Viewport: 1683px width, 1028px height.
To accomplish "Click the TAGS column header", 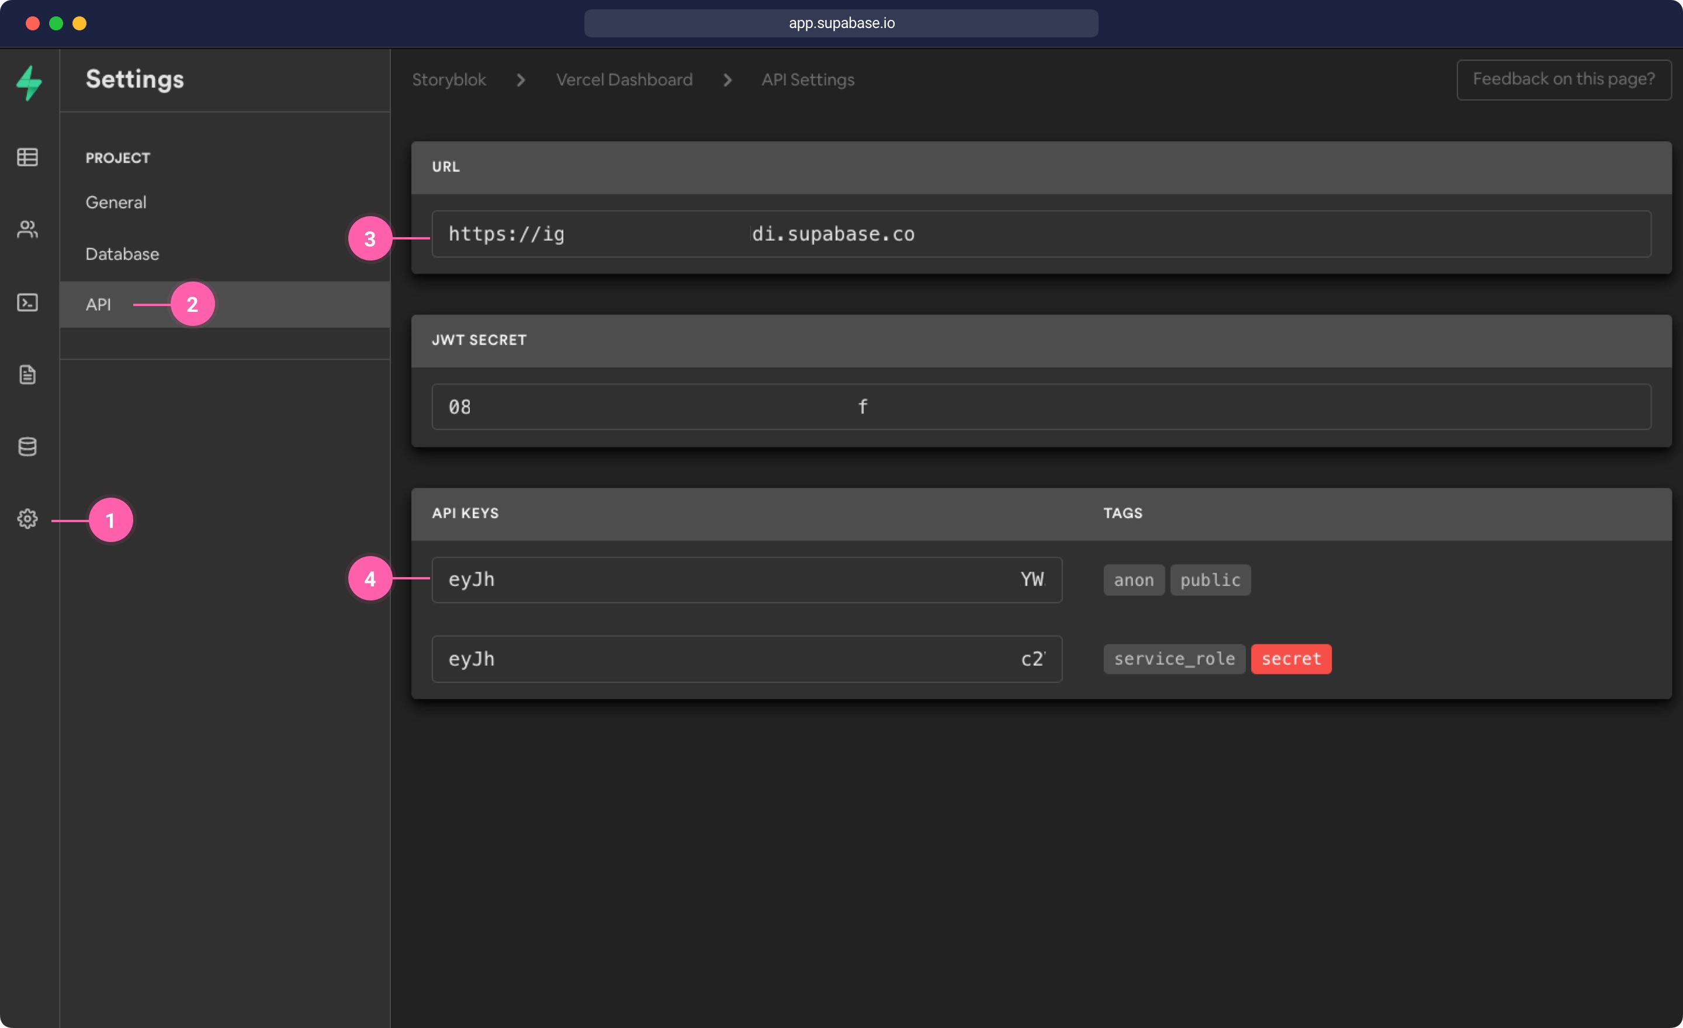I will click(x=1123, y=513).
